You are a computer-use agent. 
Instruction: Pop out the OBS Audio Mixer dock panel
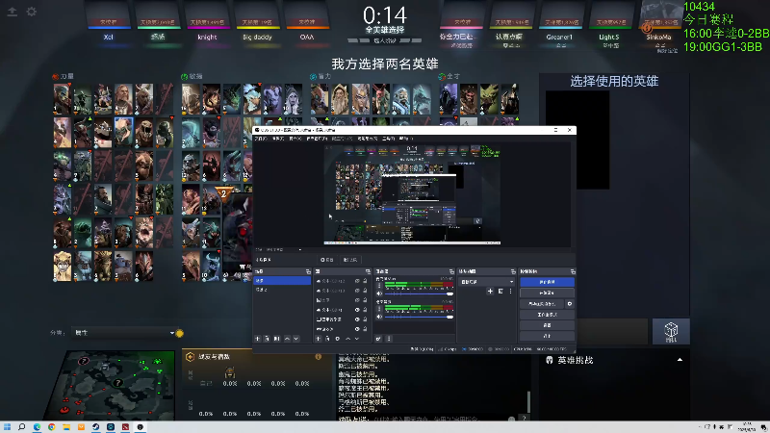click(451, 271)
